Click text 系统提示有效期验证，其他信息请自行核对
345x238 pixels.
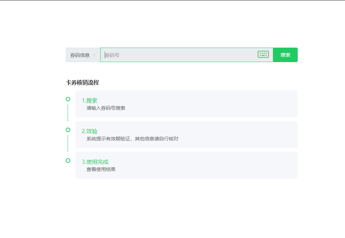[133, 139]
